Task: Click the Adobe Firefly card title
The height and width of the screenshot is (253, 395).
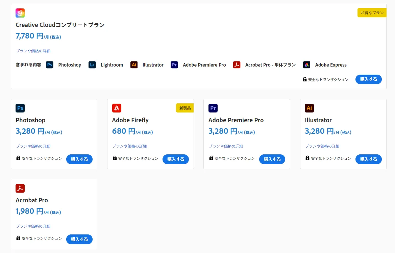Action: coord(130,120)
